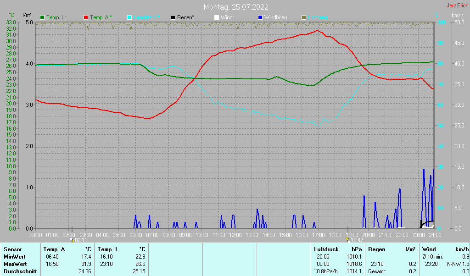The width and height of the screenshot is (470, 276).
Task: Click the pressure value '1018.6'
Action: 355,265
